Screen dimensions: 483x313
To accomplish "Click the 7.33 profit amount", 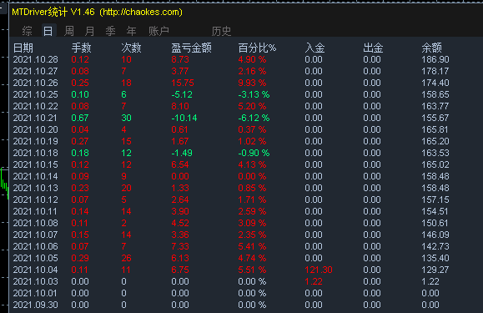I will click(x=180, y=247).
